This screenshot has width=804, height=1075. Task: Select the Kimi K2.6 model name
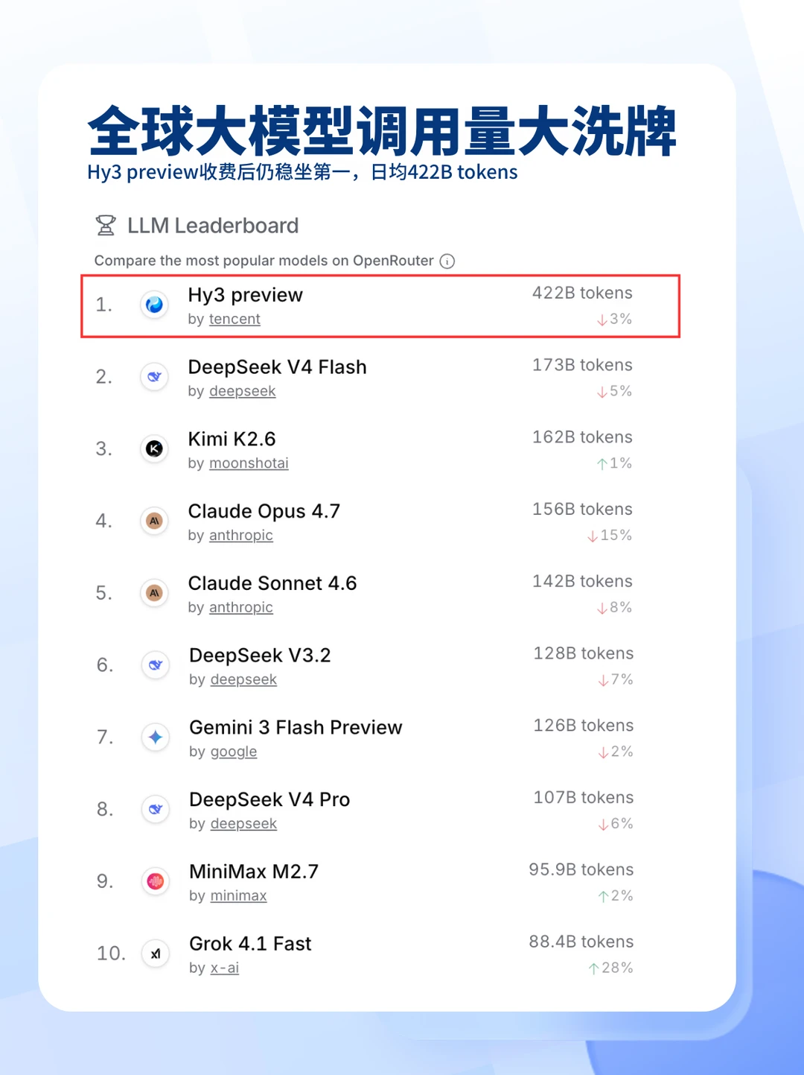click(x=232, y=439)
